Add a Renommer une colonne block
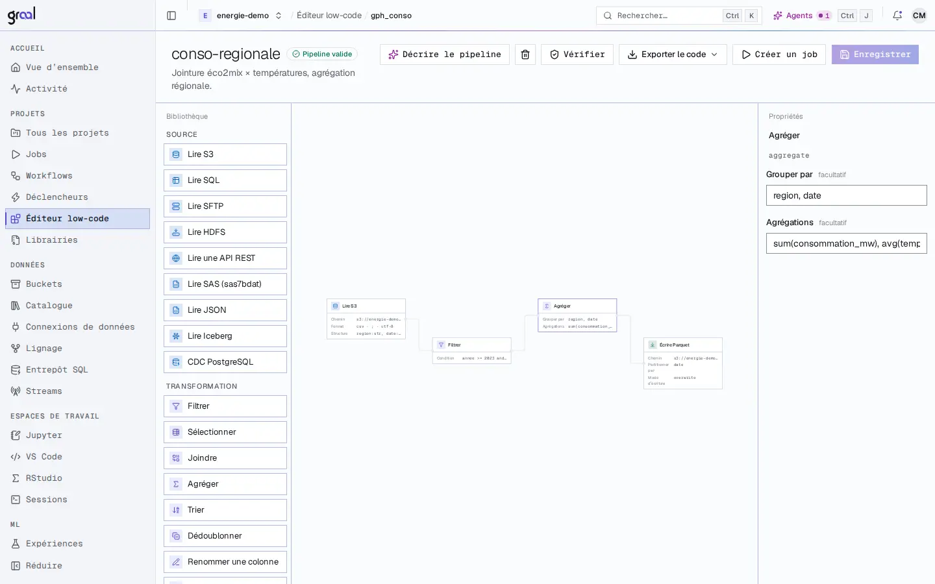 point(225,562)
